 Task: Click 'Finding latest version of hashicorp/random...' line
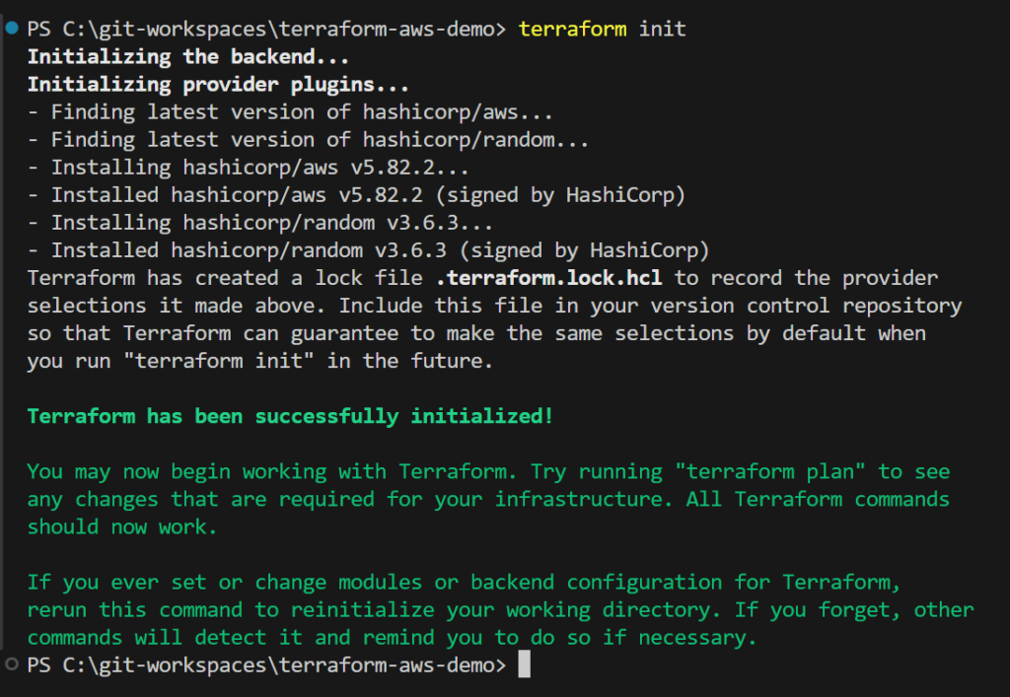(308, 140)
